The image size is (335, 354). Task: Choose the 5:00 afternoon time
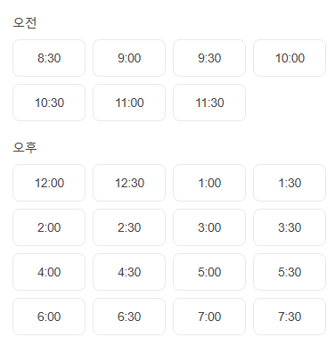209,272
